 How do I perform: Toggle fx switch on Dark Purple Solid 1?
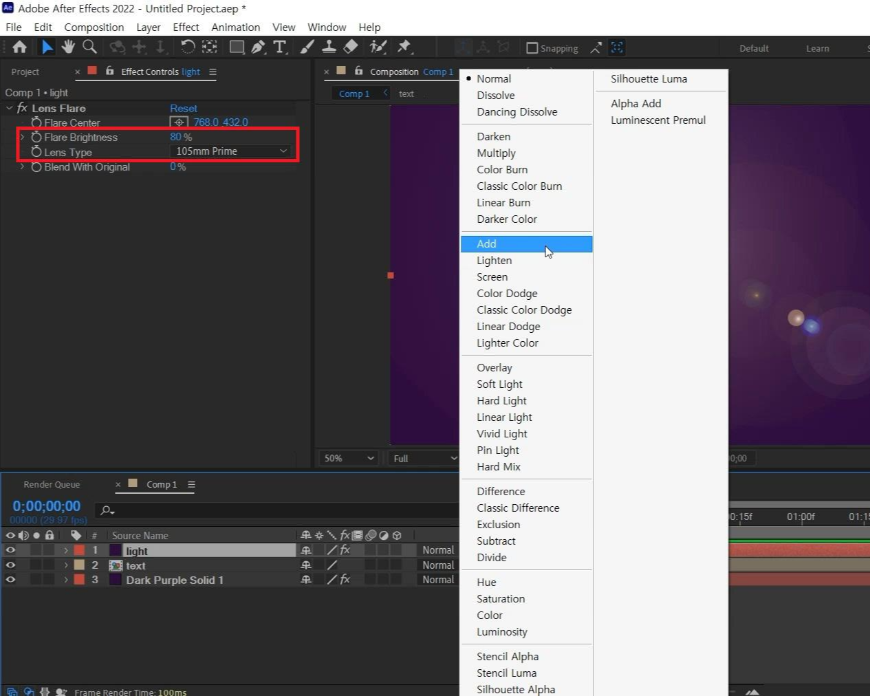[x=345, y=579]
